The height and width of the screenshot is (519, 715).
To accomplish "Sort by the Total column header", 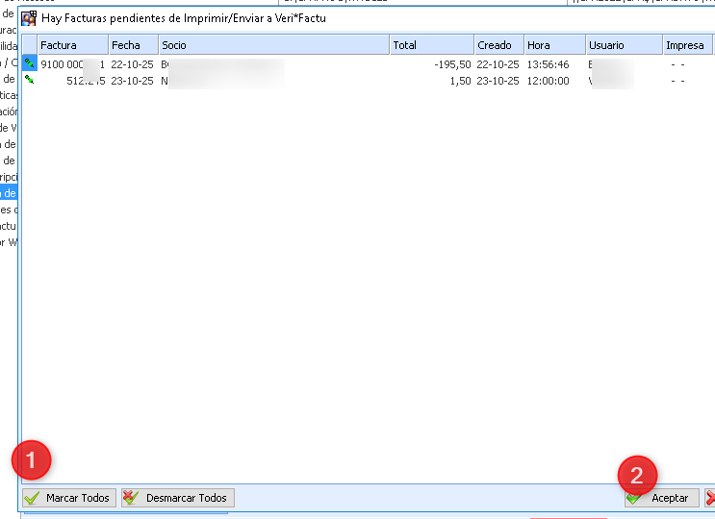I will pyautogui.click(x=431, y=45).
